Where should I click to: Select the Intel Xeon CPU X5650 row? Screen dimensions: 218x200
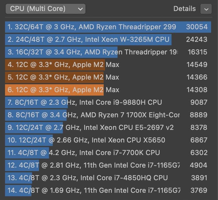(x=108, y=140)
